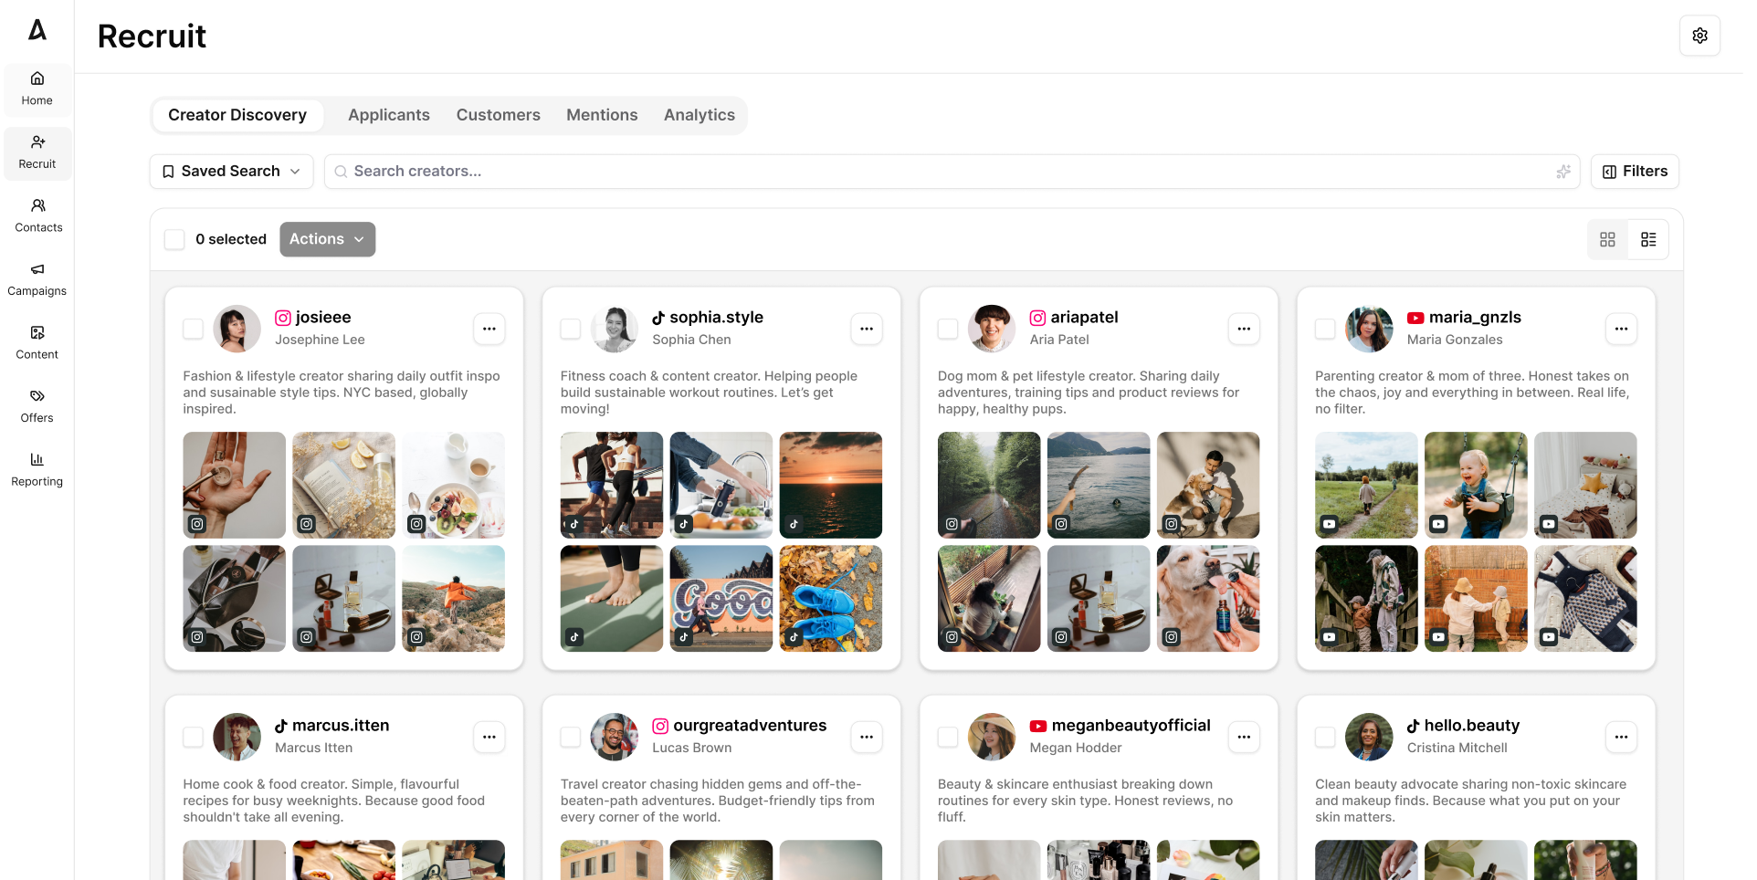Open more options for ourgreatadventures card

pos(867,737)
